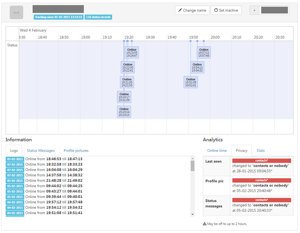The width and height of the screenshot is (300, 233).
Task: Select the Logs tab
Action: coord(14,151)
